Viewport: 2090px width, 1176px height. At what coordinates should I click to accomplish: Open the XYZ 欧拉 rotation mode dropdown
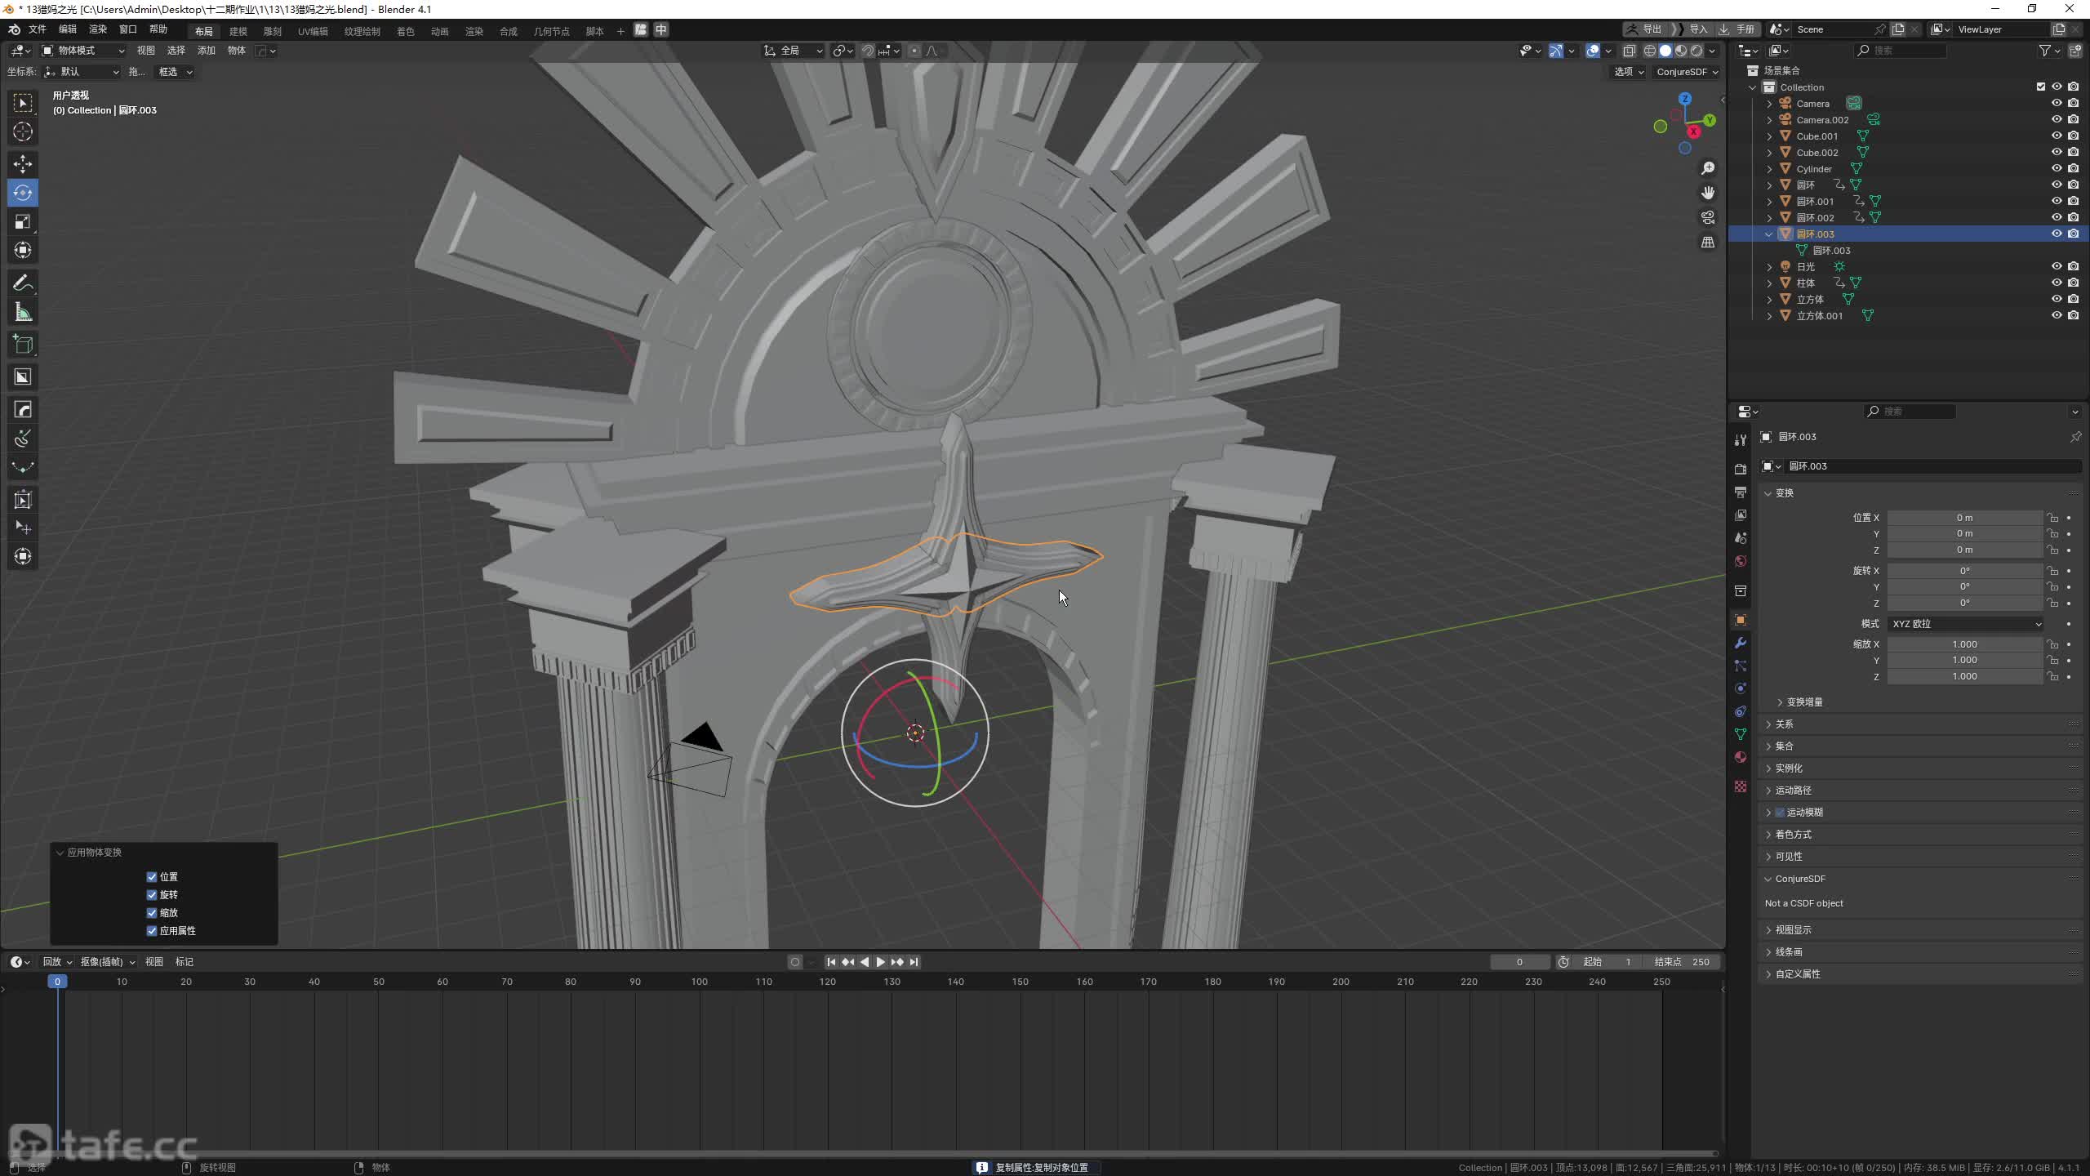(1966, 624)
